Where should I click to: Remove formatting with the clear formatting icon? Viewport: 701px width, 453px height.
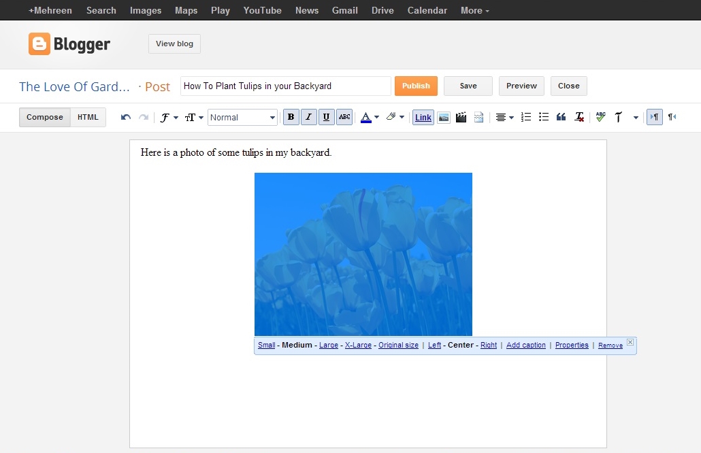tap(579, 117)
